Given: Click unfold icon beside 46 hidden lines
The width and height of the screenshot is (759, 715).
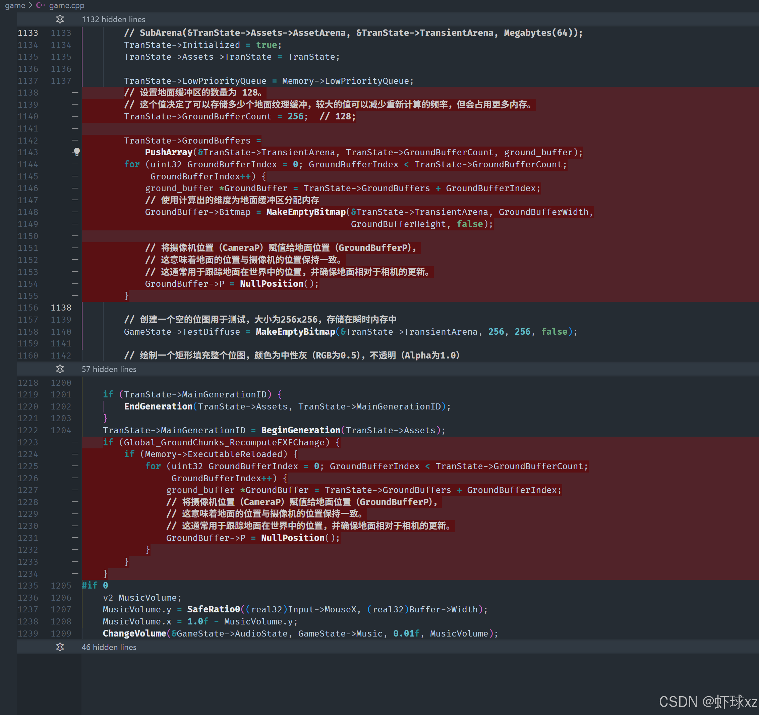Looking at the screenshot, I should (x=60, y=647).
